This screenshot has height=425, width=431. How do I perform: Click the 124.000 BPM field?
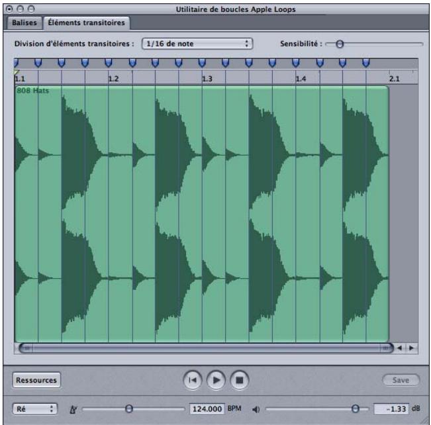click(x=207, y=408)
